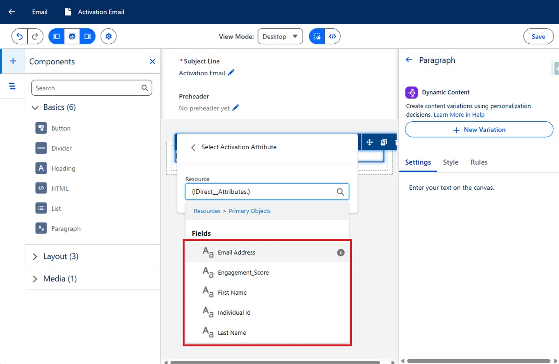The image size is (559, 364).
Task: Expand the Media (1) section
Action: coord(35,279)
